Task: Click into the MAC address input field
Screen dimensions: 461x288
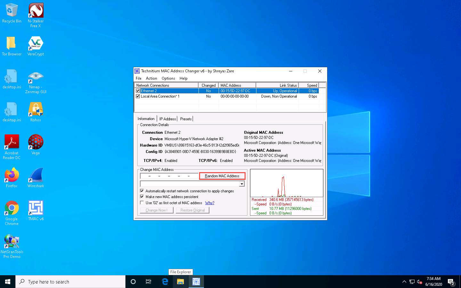Action: tap(169, 176)
